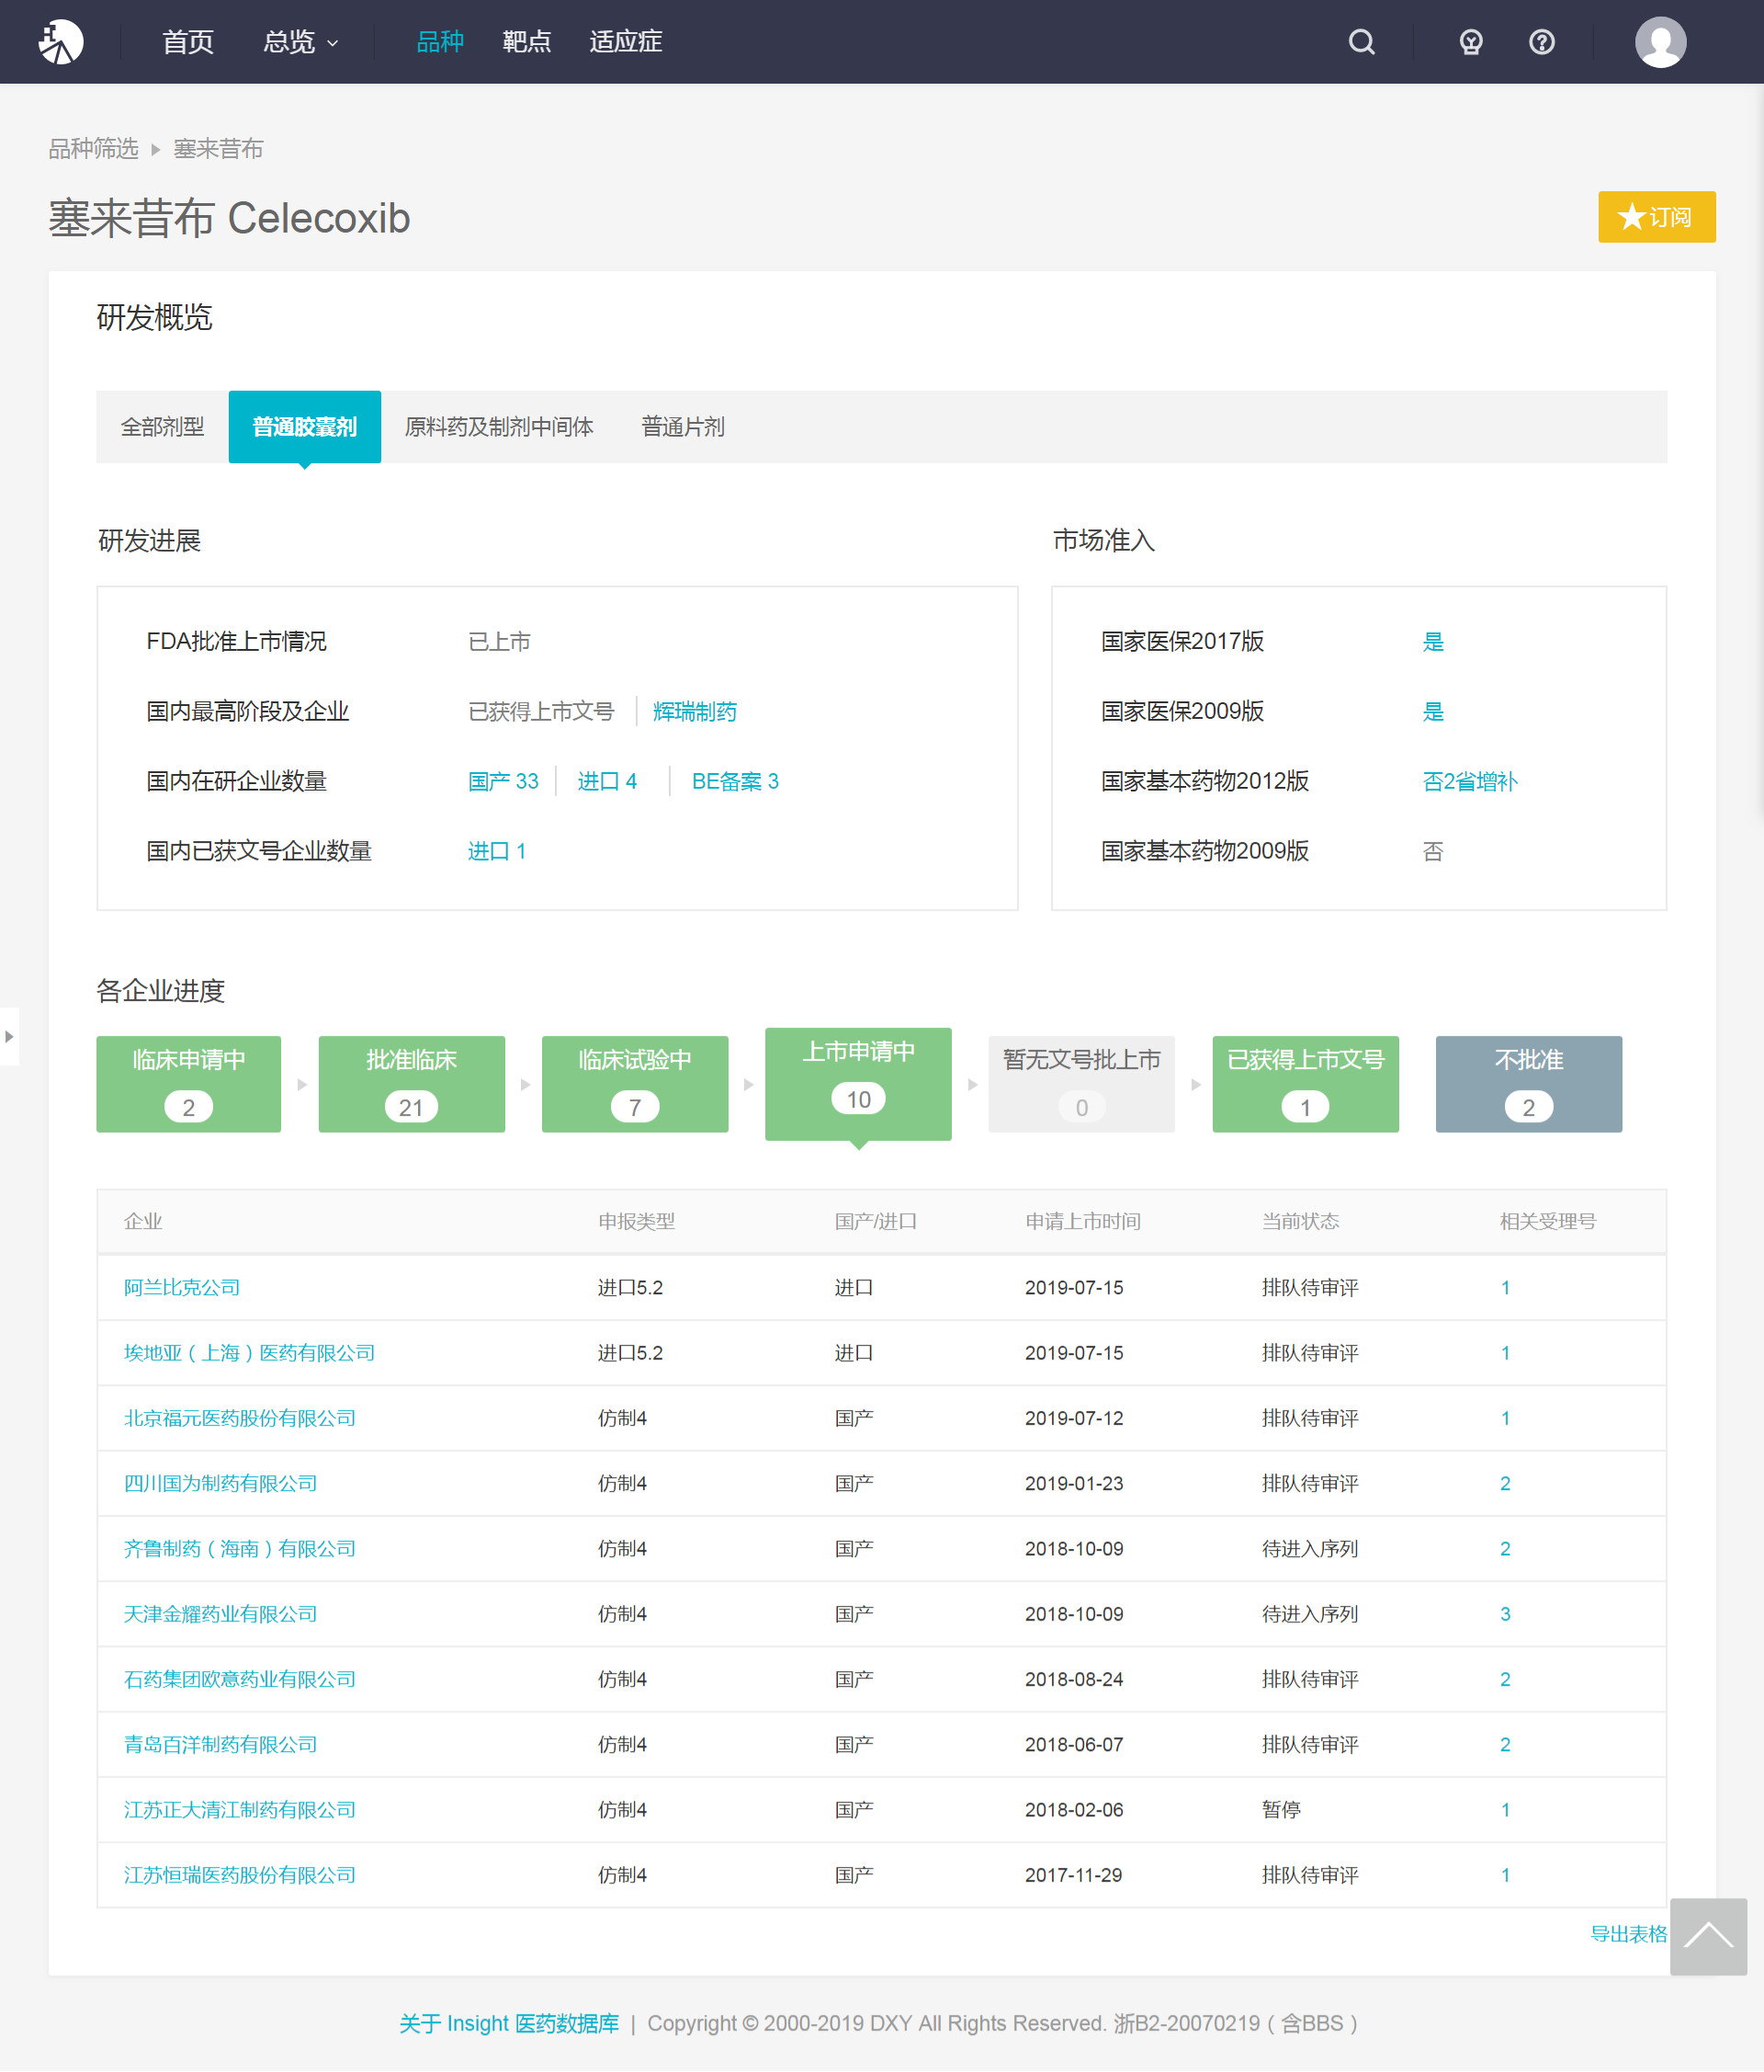Toggle the 已获得上市文号 stage filter
1764x2072 pixels.
point(1305,1084)
